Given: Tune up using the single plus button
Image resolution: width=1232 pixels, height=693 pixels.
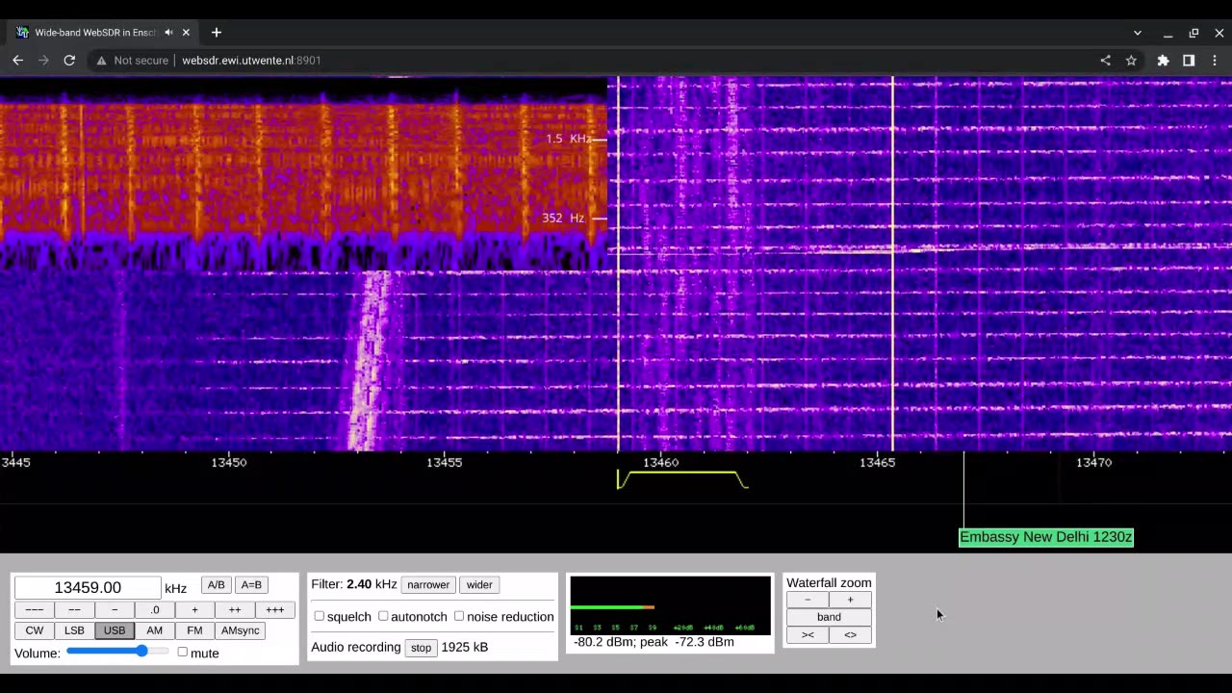Looking at the screenshot, I should 194,609.
